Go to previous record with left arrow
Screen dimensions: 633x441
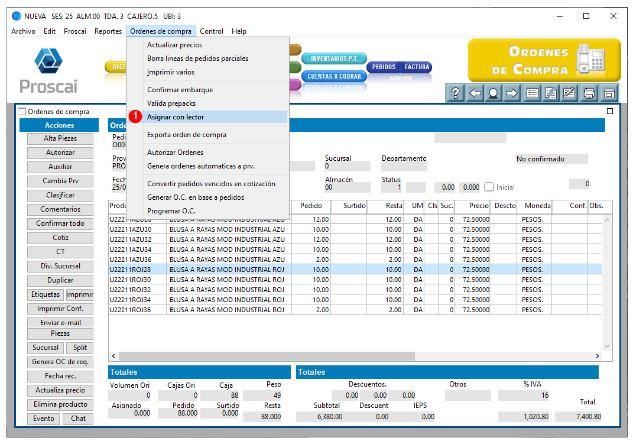point(475,93)
